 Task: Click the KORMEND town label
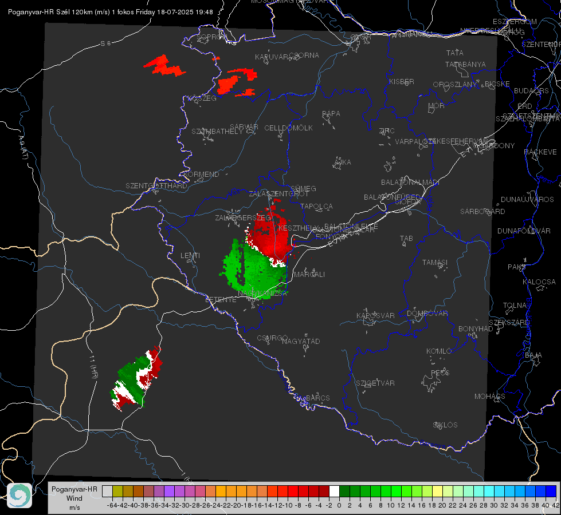click(201, 175)
